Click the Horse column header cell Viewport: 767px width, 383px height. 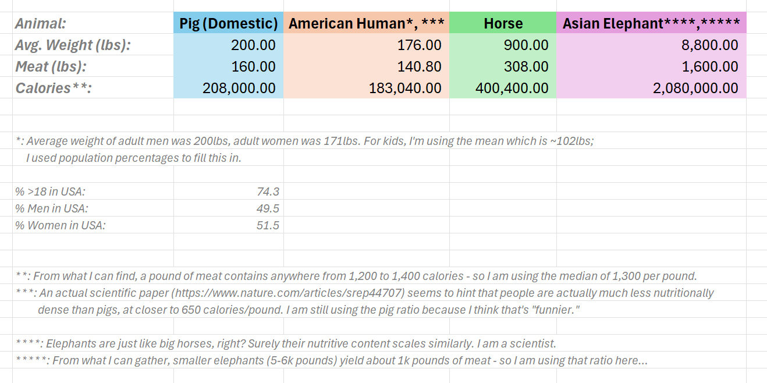[x=503, y=23]
